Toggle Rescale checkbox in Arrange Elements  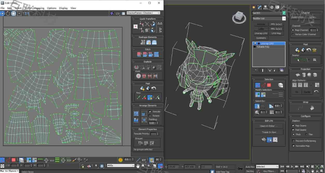[150, 112]
